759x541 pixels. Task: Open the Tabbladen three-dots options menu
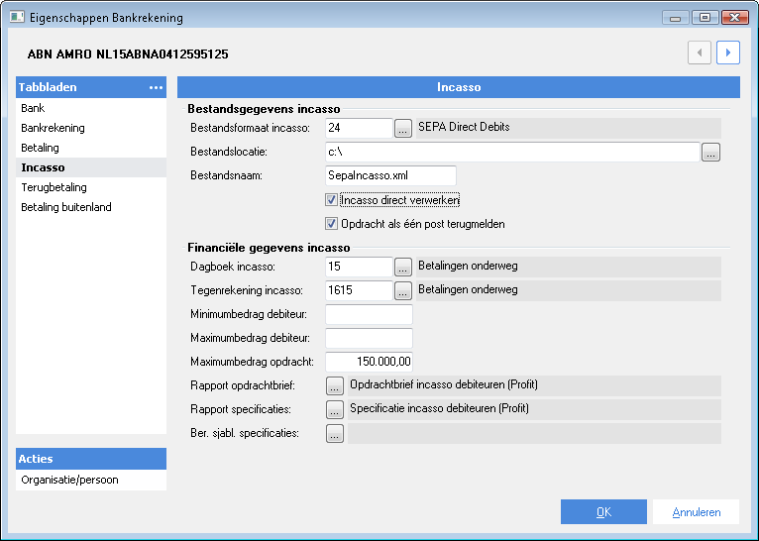coord(156,87)
